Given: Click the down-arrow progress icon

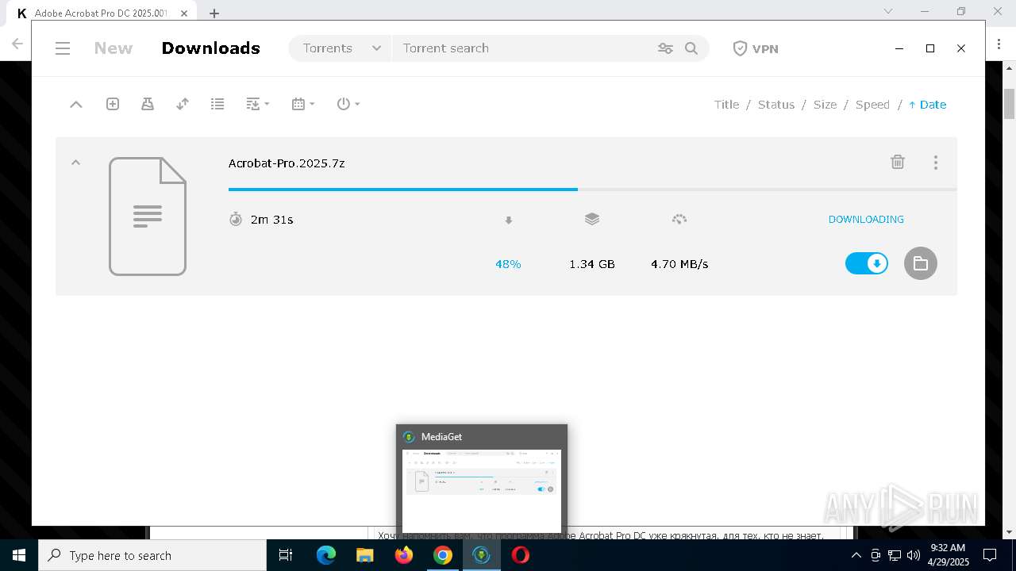Looking at the screenshot, I should coord(509,220).
